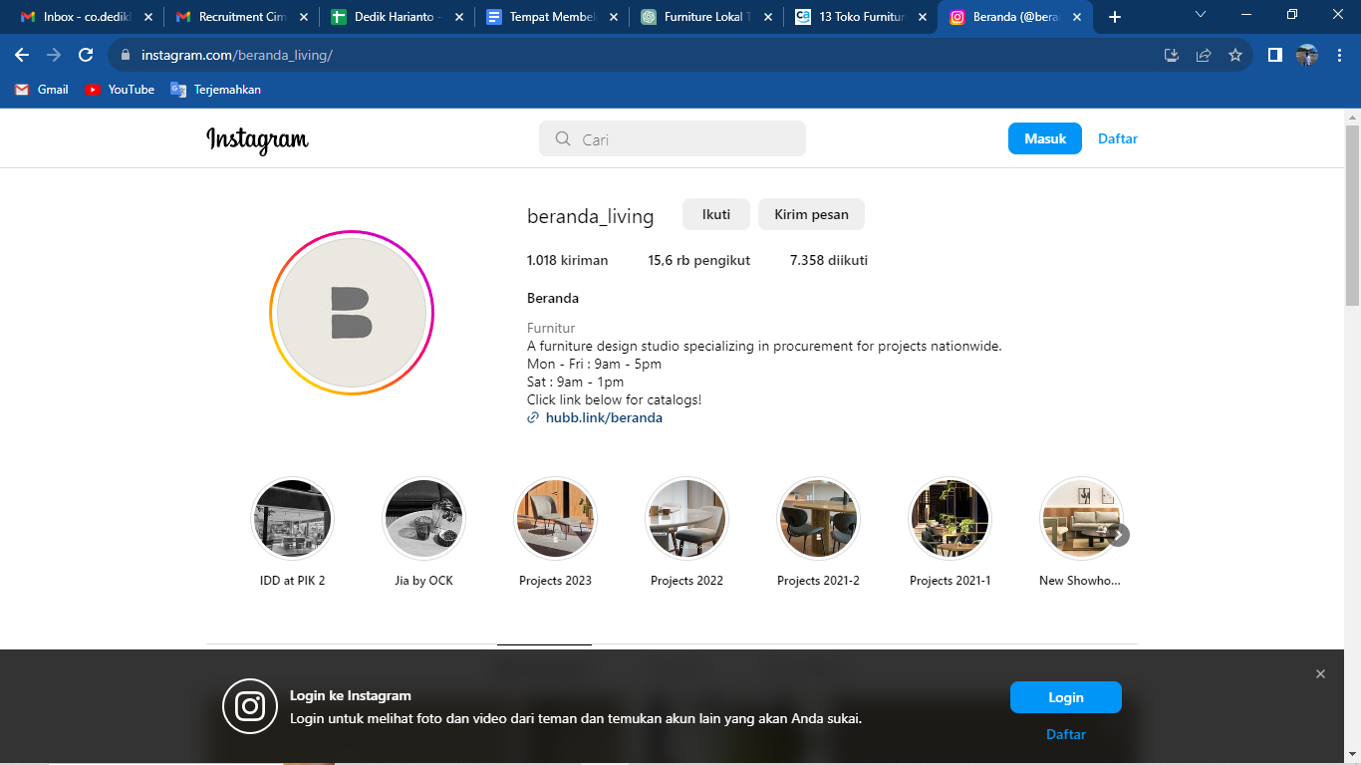View 15,6 rb pengikut followers
Image resolution: width=1361 pixels, height=765 pixels.
[699, 260]
